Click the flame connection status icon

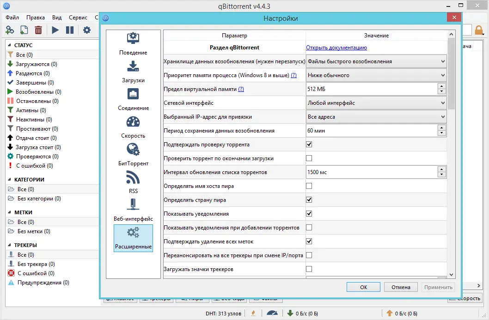[253, 313]
